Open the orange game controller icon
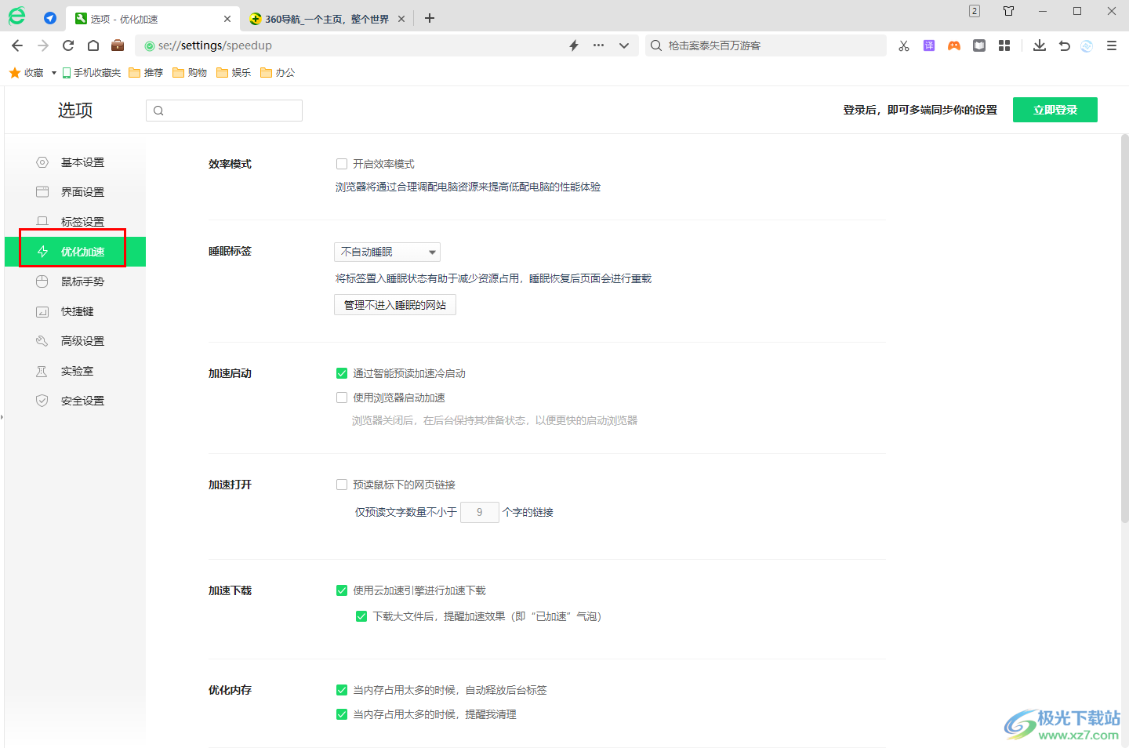The image size is (1129, 748). coord(954,45)
